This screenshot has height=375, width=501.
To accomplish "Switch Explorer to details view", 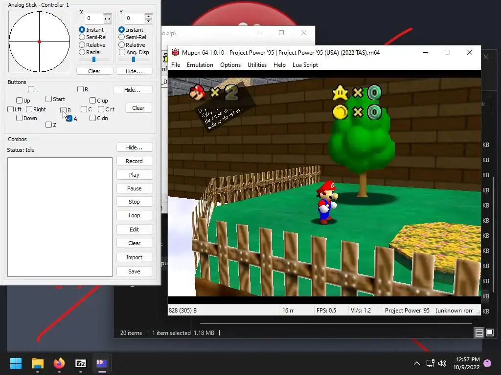I will (x=479, y=333).
